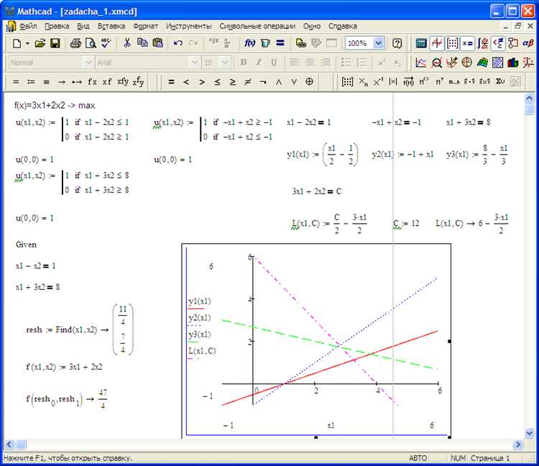
Task: Click the less-than-or-equal operator button
Action: 217,82
